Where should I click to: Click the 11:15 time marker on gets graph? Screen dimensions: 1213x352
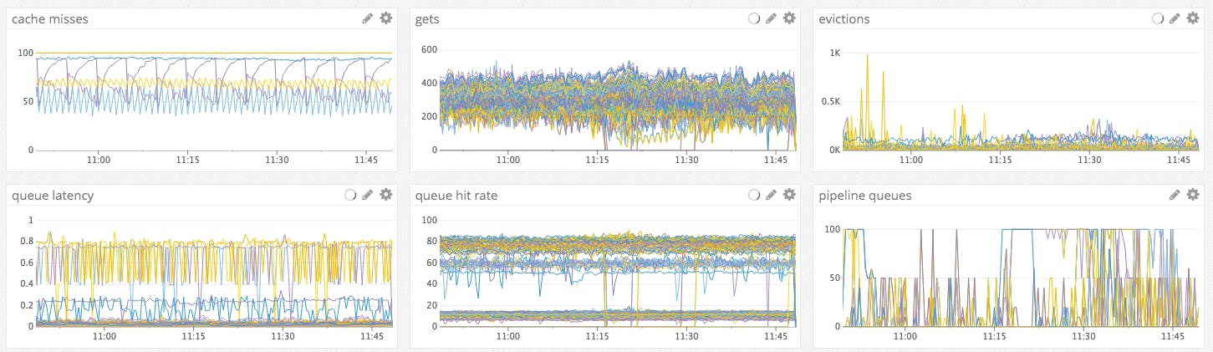click(x=597, y=159)
